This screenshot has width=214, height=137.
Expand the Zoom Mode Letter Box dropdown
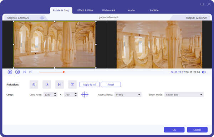[184, 95]
